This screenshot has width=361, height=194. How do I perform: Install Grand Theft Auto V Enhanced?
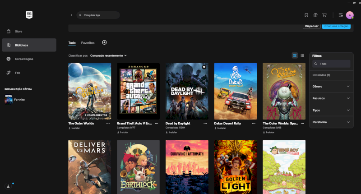(x=123, y=132)
